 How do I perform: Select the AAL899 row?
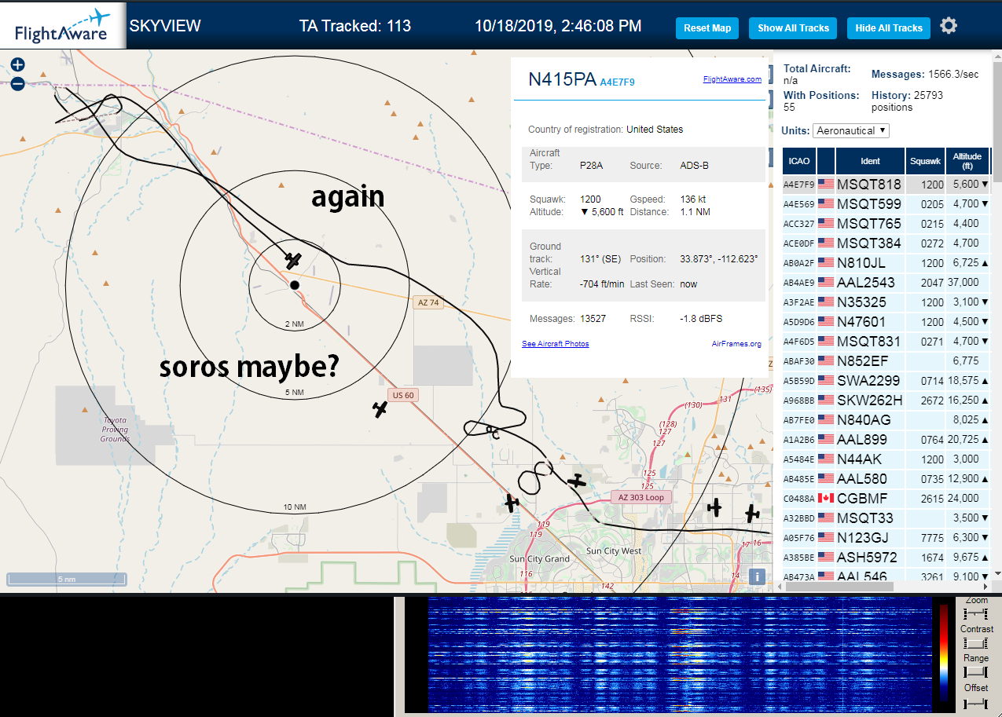(886, 440)
